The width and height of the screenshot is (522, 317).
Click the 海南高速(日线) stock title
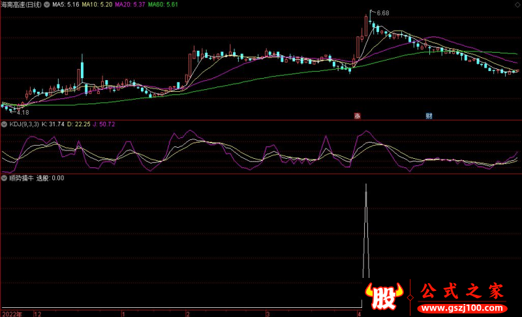pyautogui.click(x=22, y=5)
